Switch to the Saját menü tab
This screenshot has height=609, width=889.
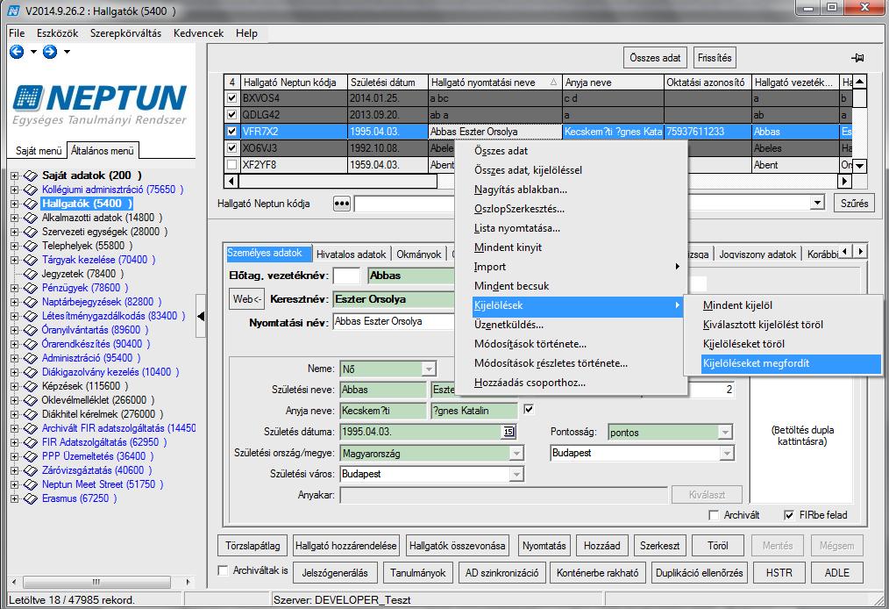(x=39, y=151)
